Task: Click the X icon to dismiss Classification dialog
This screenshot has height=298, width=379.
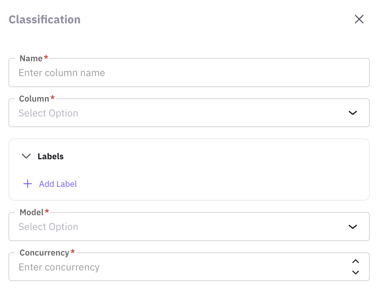Action: pyautogui.click(x=359, y=19)
